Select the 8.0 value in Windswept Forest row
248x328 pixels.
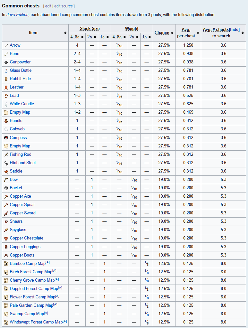223,322
